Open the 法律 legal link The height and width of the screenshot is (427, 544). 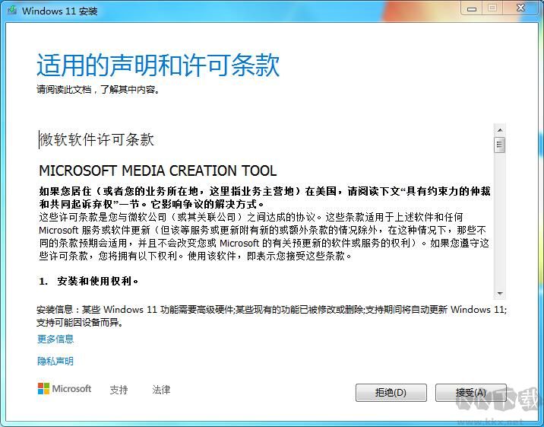tap(161, 390)
